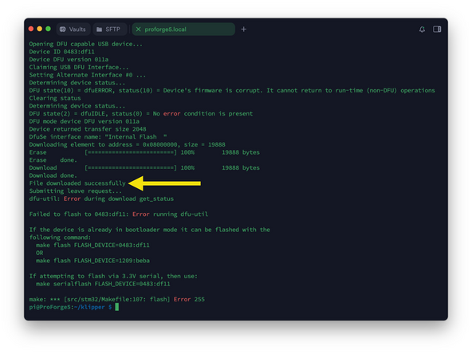This screenshot has height=354, width=472.
Task: Click the 'dfuIDLE' no error condition line
Action: coord(141,113)
